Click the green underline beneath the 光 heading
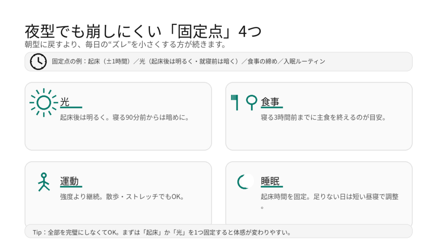Viewport: 437px width, 246px height. tap(71, 108)
